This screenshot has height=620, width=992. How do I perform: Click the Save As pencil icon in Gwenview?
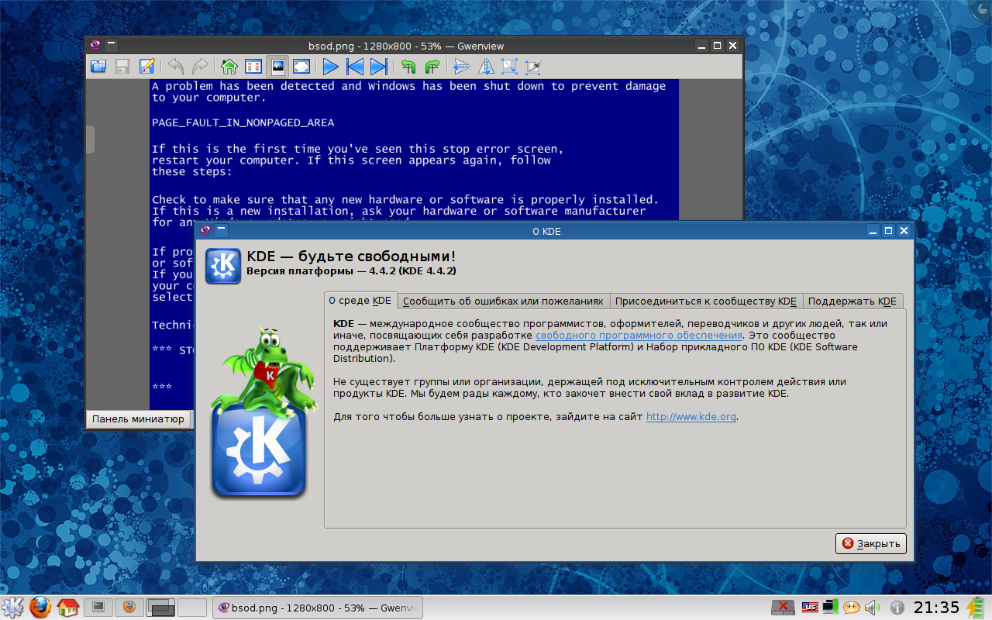[146, 67]
